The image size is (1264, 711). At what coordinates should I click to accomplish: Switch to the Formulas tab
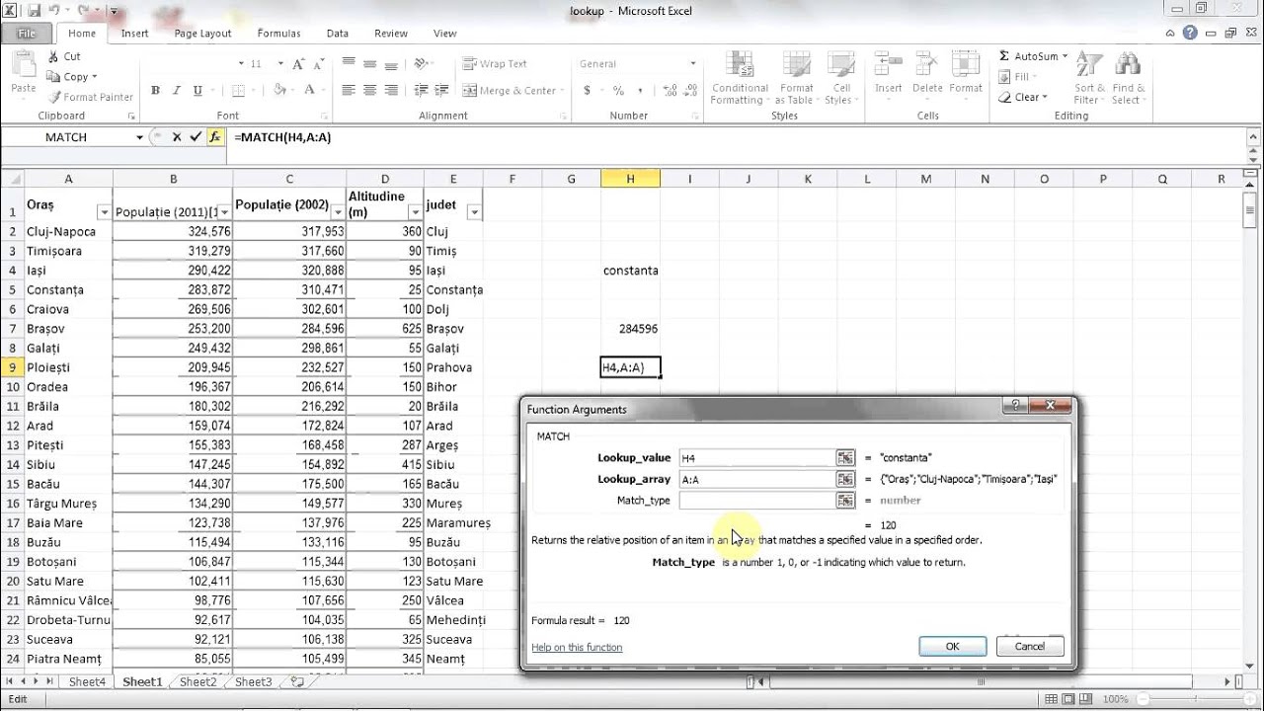(278, 33)
